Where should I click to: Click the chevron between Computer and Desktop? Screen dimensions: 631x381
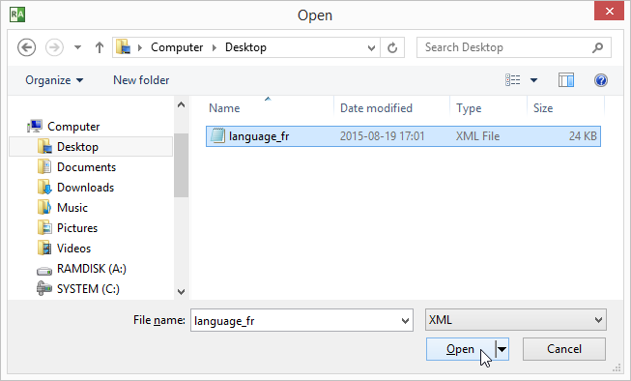tap(215, 47)
